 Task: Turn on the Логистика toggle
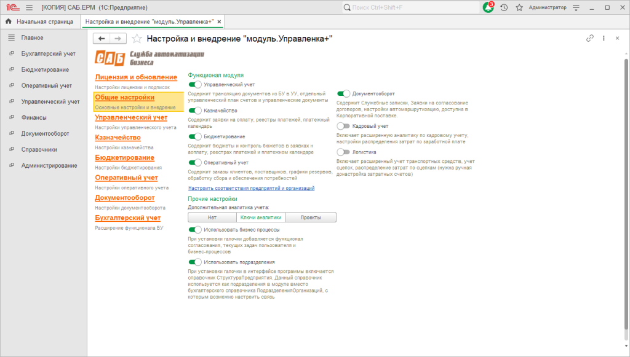click(x=343, y=152)
